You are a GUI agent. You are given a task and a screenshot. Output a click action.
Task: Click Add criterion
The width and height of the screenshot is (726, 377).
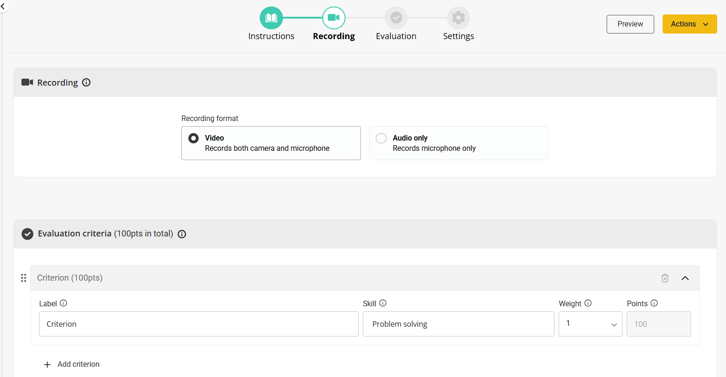[72, 364]
